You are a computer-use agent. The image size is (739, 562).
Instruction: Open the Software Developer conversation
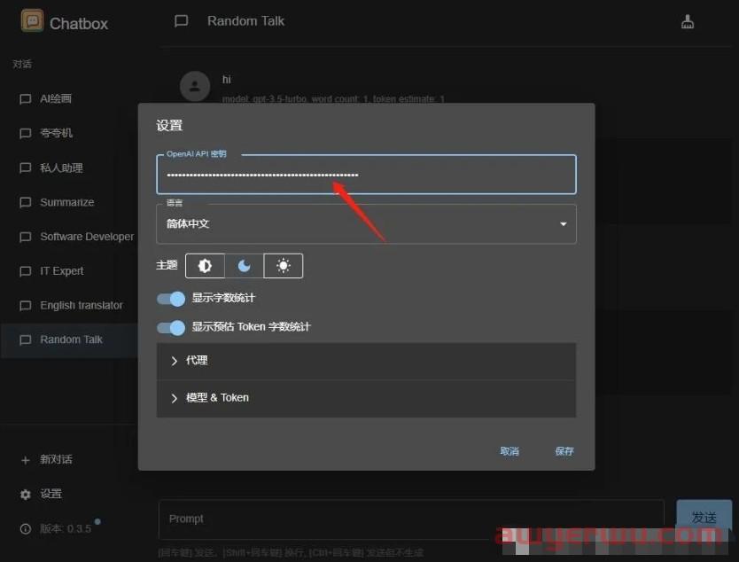[69, 237]
